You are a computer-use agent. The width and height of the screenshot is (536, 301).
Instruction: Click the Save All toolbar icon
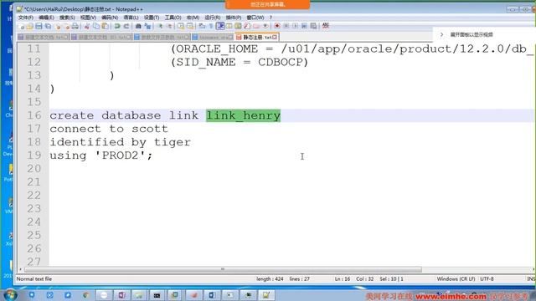pyautogui.click(x=49, y=26)
